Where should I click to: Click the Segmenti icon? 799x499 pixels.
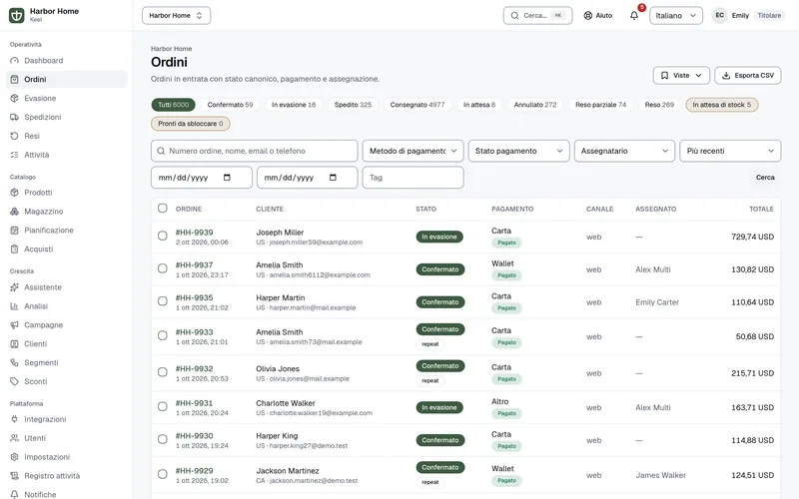(14, 362)
